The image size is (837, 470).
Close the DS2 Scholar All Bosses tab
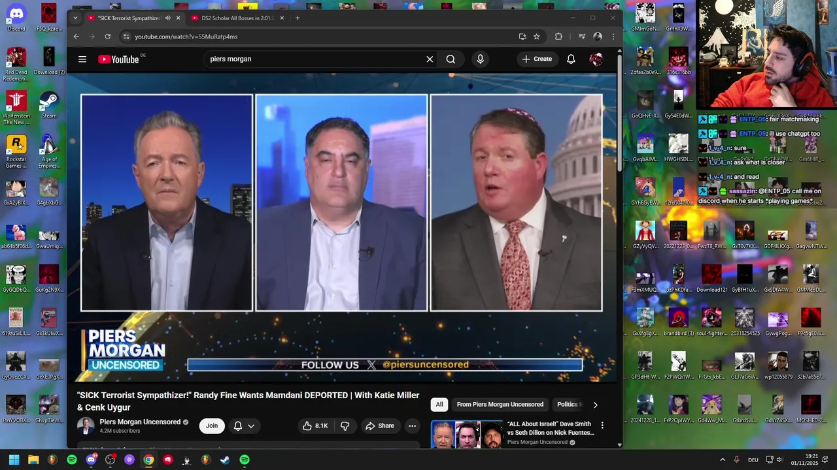click(282, 18)
